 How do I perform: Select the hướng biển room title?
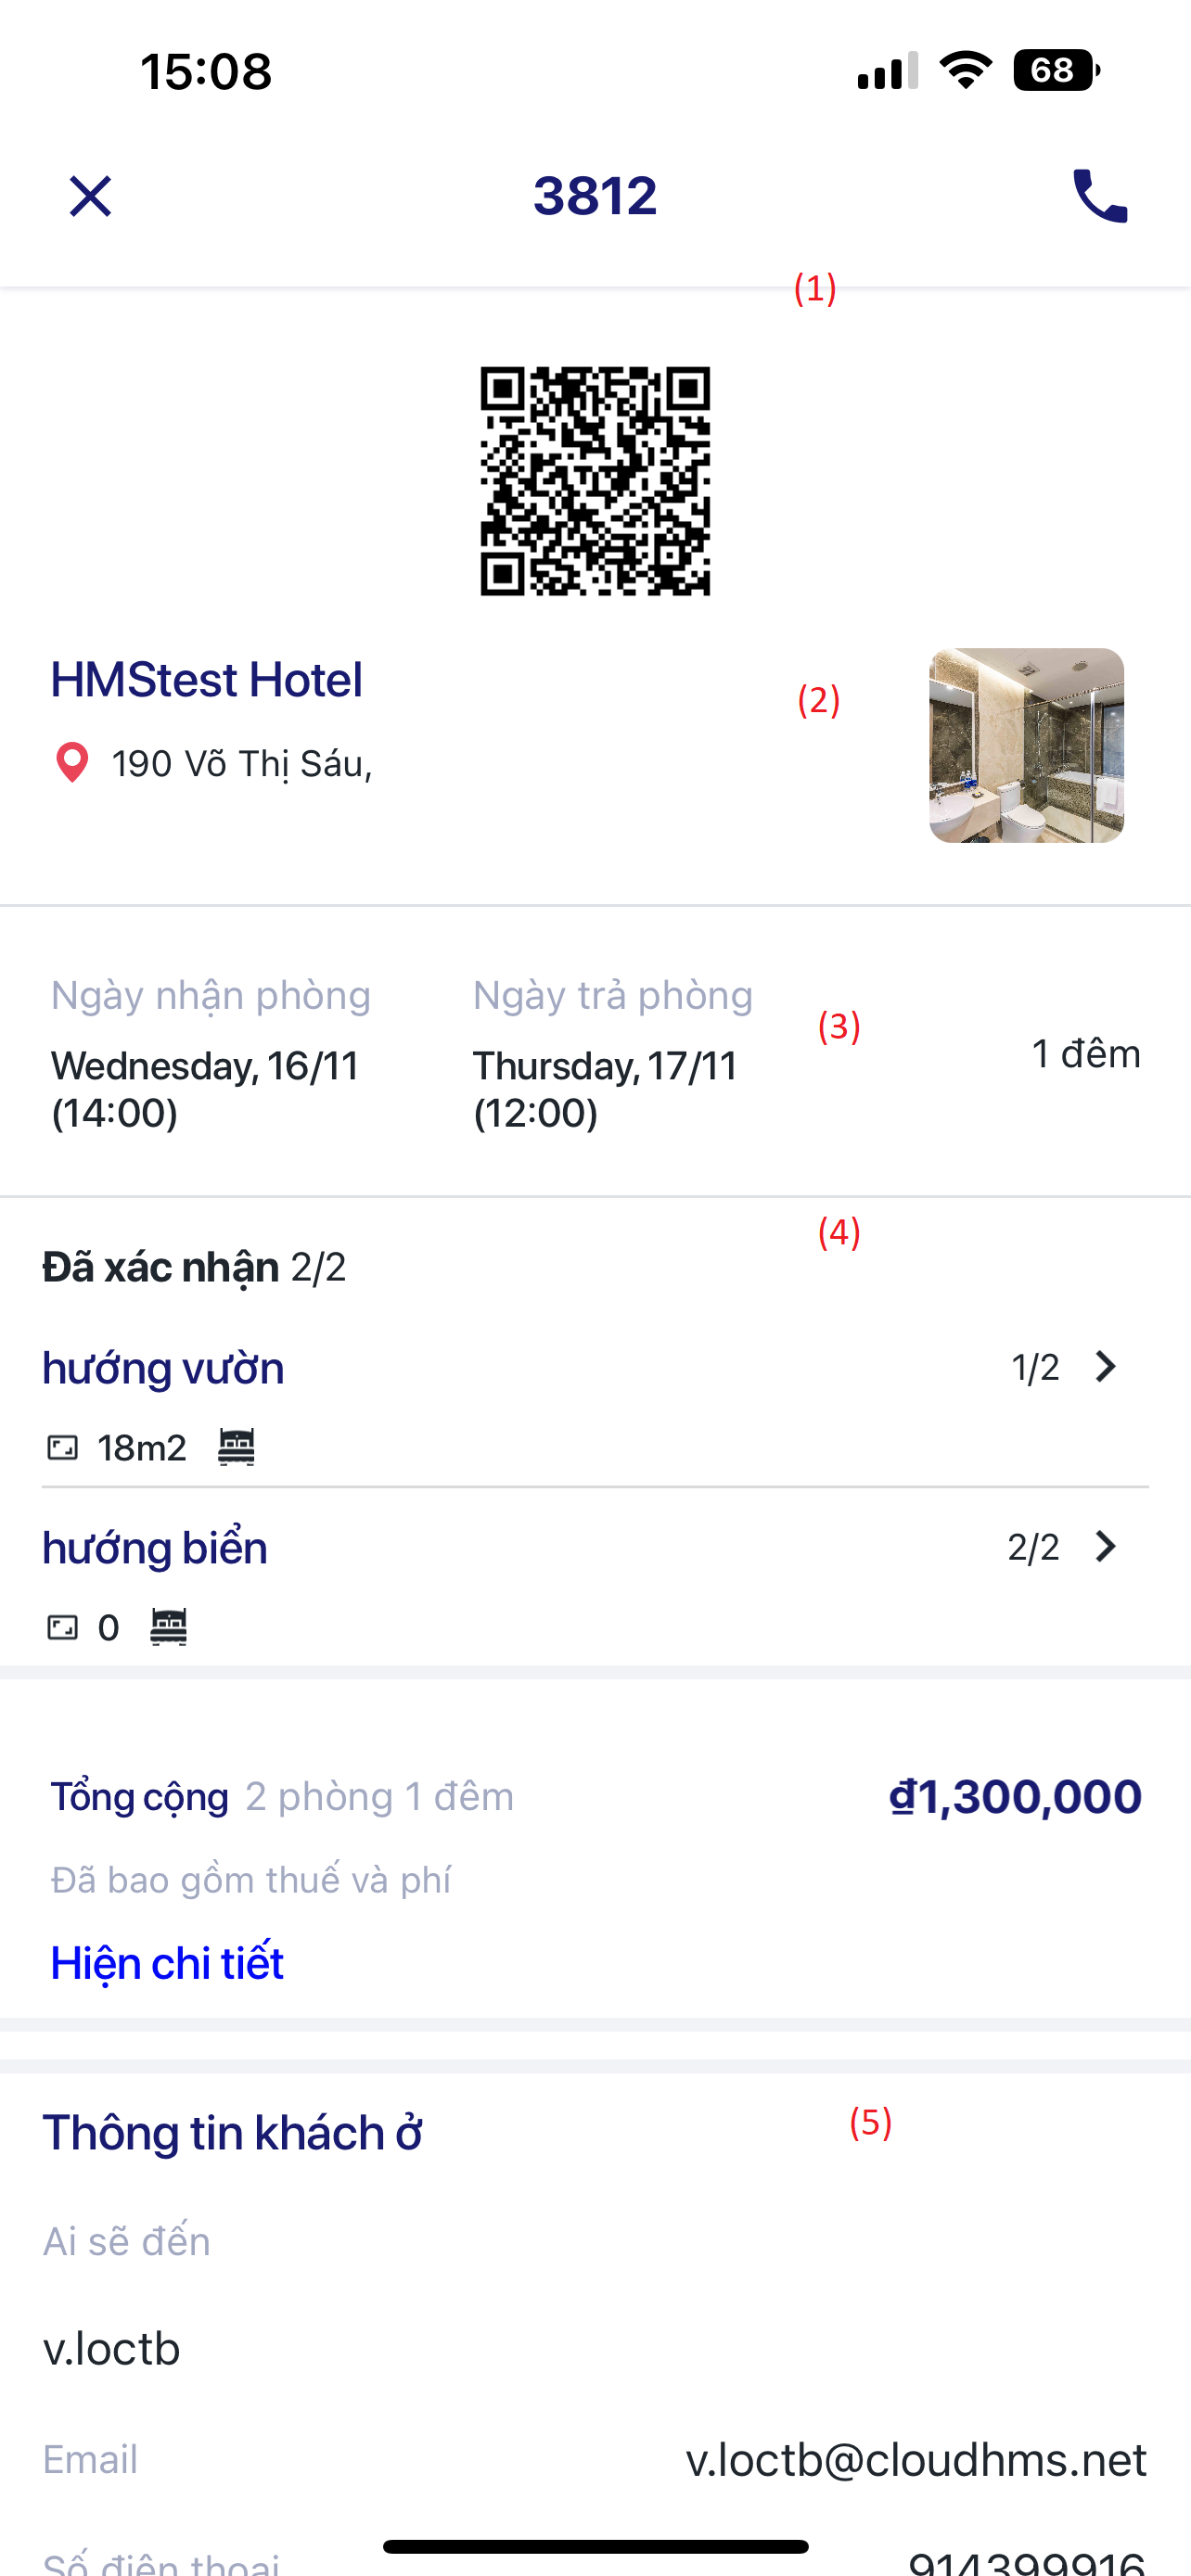pos(155,1548)
